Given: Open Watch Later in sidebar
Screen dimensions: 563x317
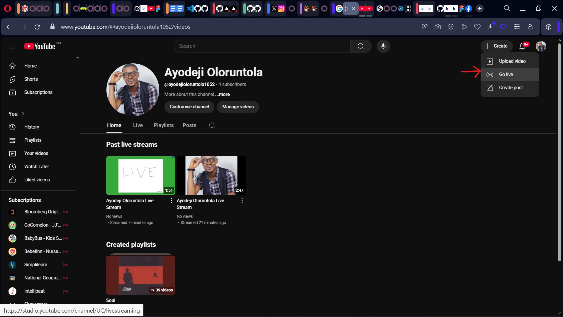Looking at the screenshot, I should [36, 167].
